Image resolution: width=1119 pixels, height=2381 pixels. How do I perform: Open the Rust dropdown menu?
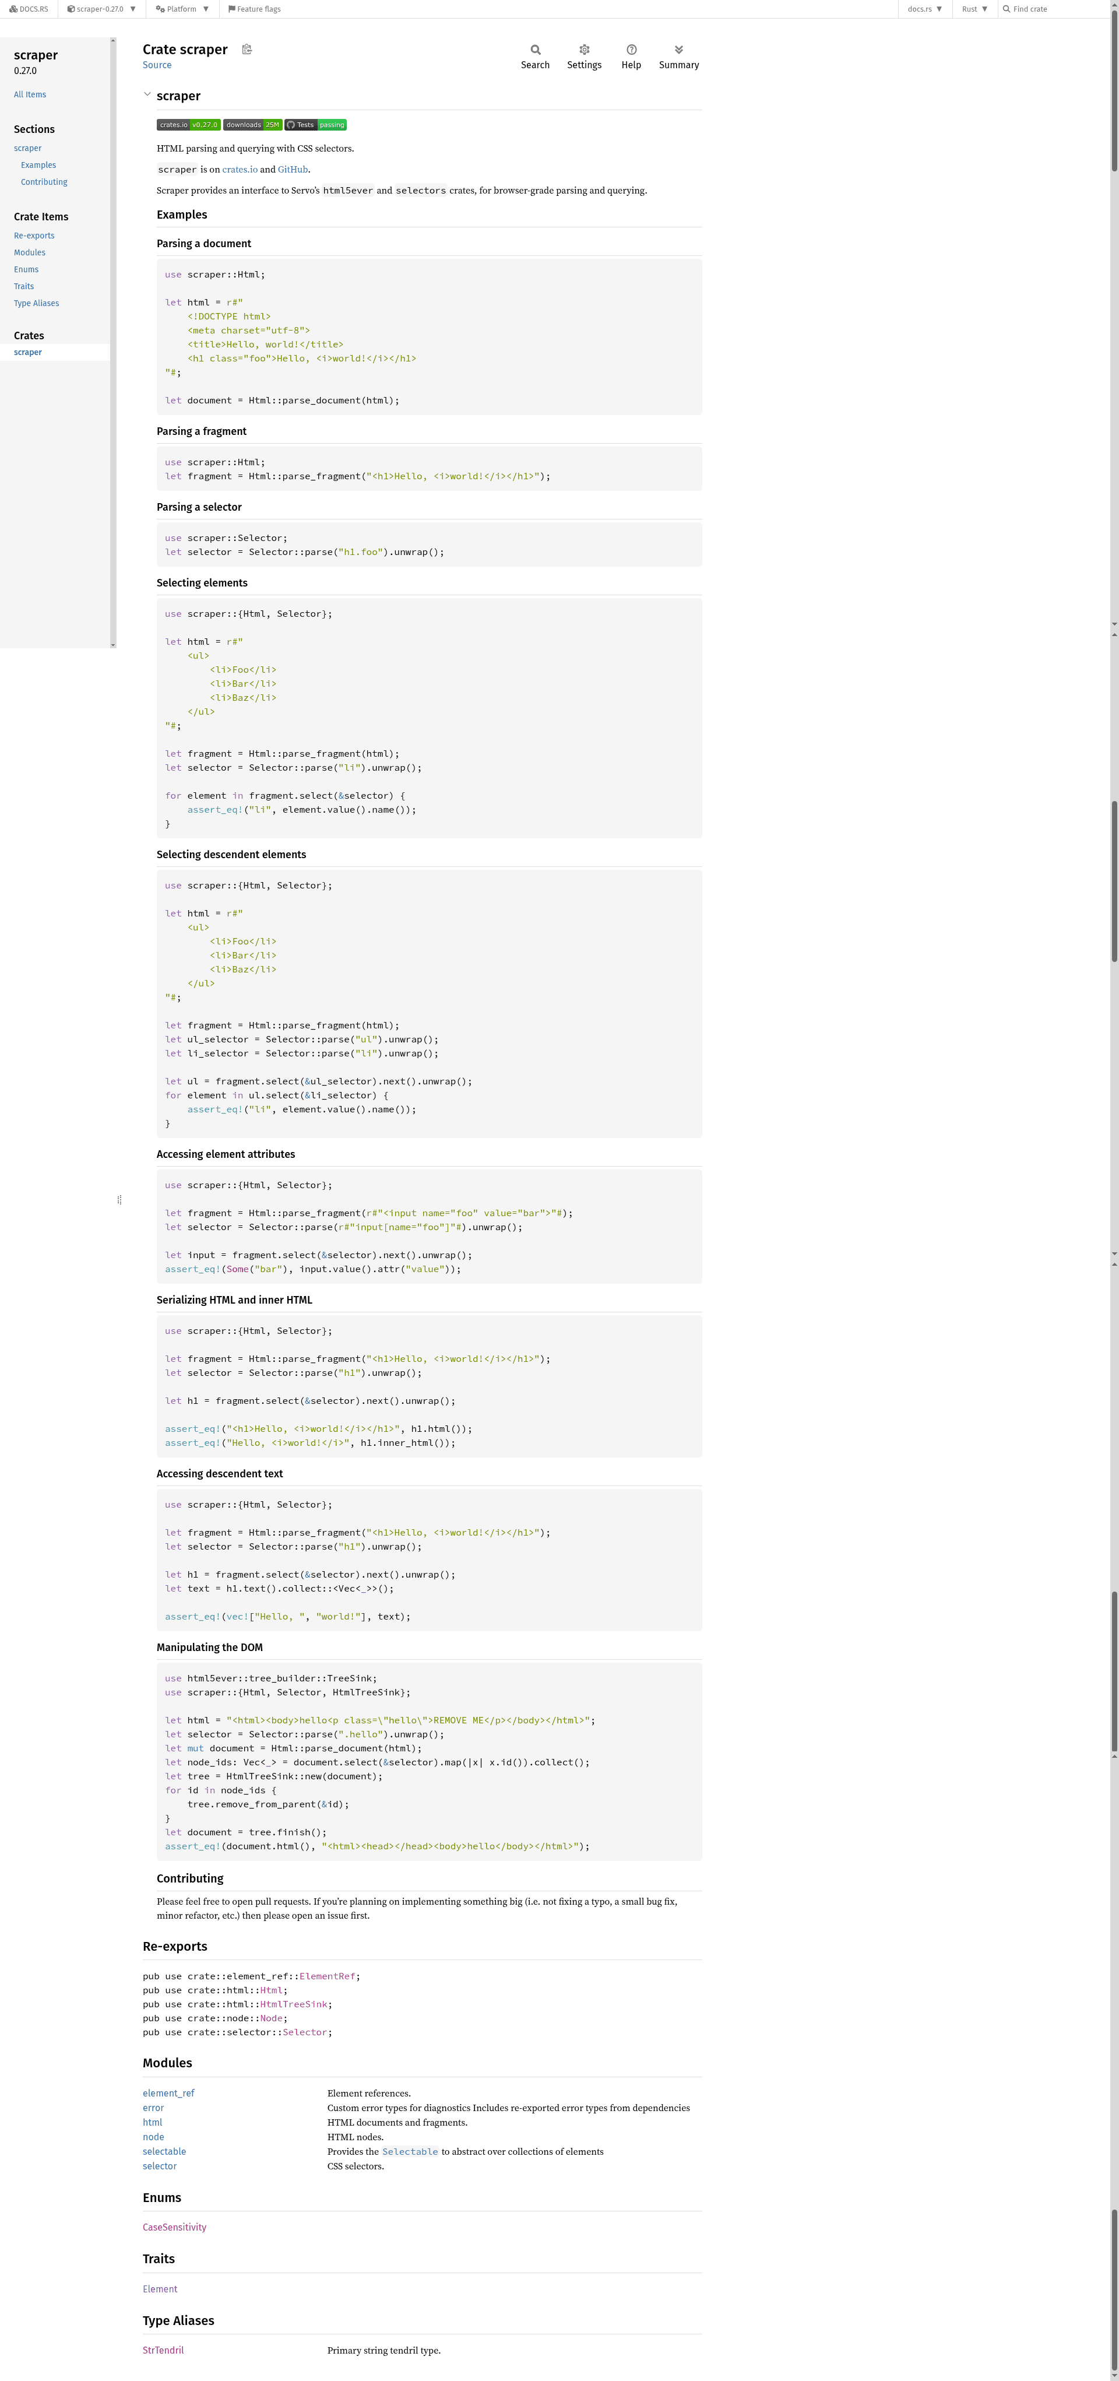[975, 9]
